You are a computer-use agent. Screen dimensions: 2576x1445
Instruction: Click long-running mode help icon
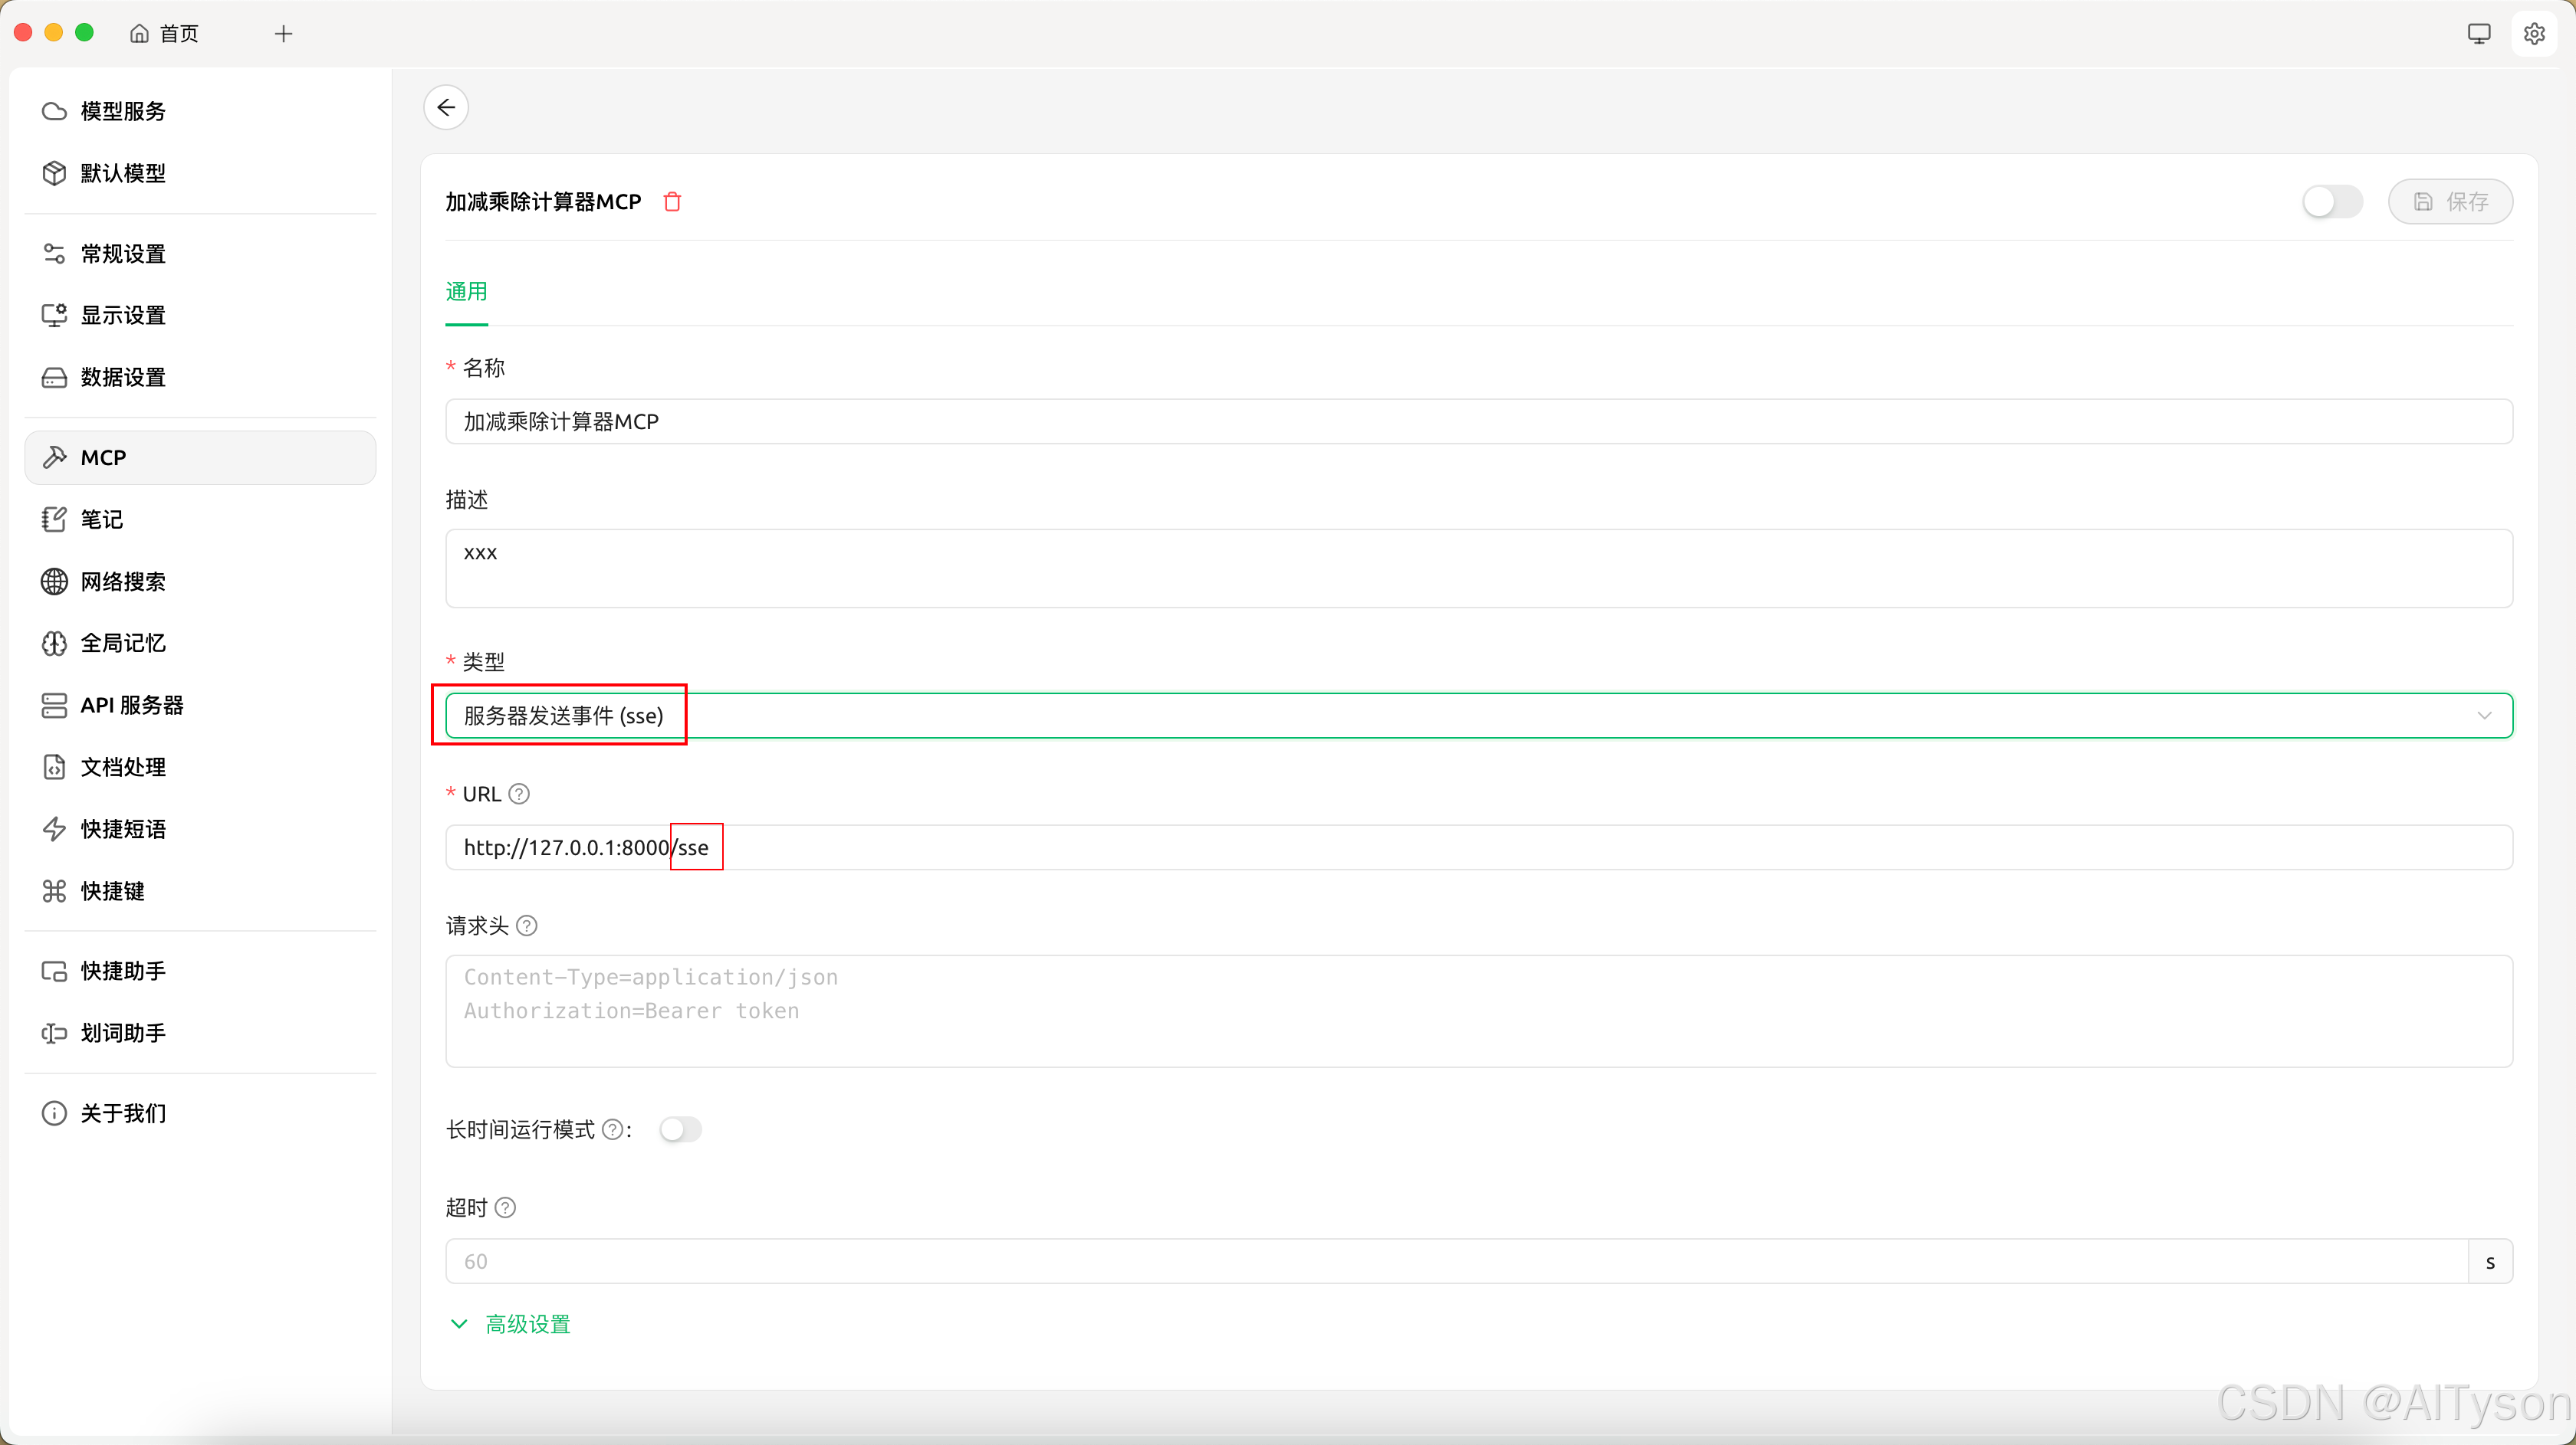(612, 1130)
